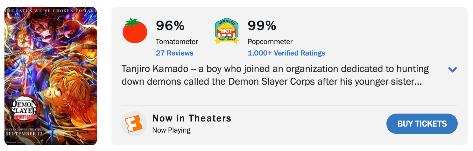
Task: Open the Demon Slayer movie poster thumbnail
Action: (51, 76)
